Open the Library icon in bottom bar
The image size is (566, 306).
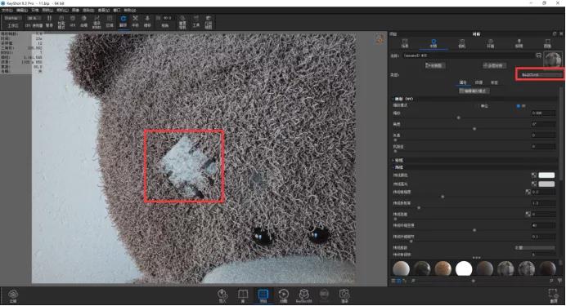243,296
